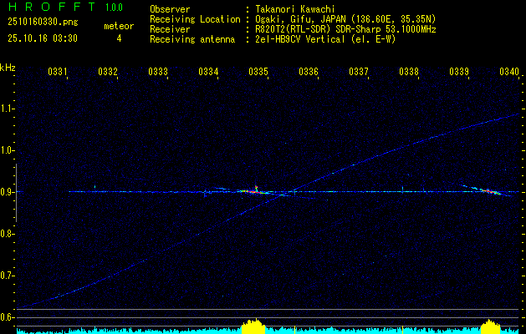Click the 0.9 kHz axis label

point(7,192)
